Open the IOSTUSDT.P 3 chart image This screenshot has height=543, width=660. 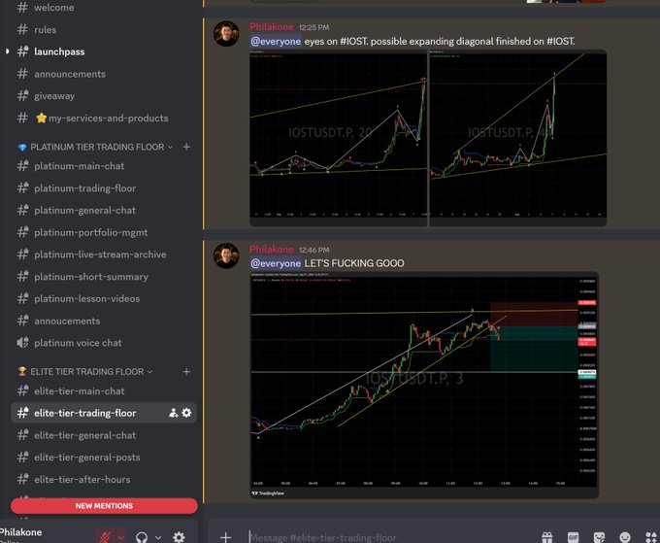click(424, 386)
